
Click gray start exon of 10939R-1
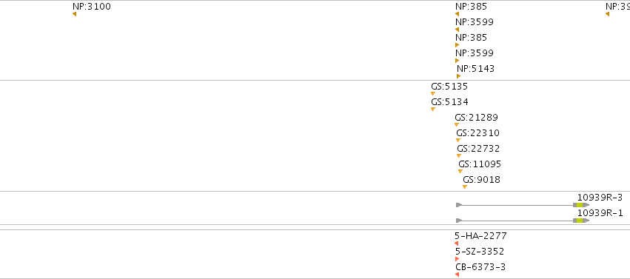point(459,221)
